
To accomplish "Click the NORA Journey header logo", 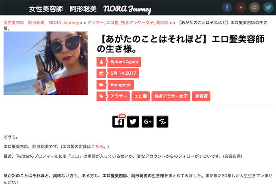I will (x=127, y=9).
